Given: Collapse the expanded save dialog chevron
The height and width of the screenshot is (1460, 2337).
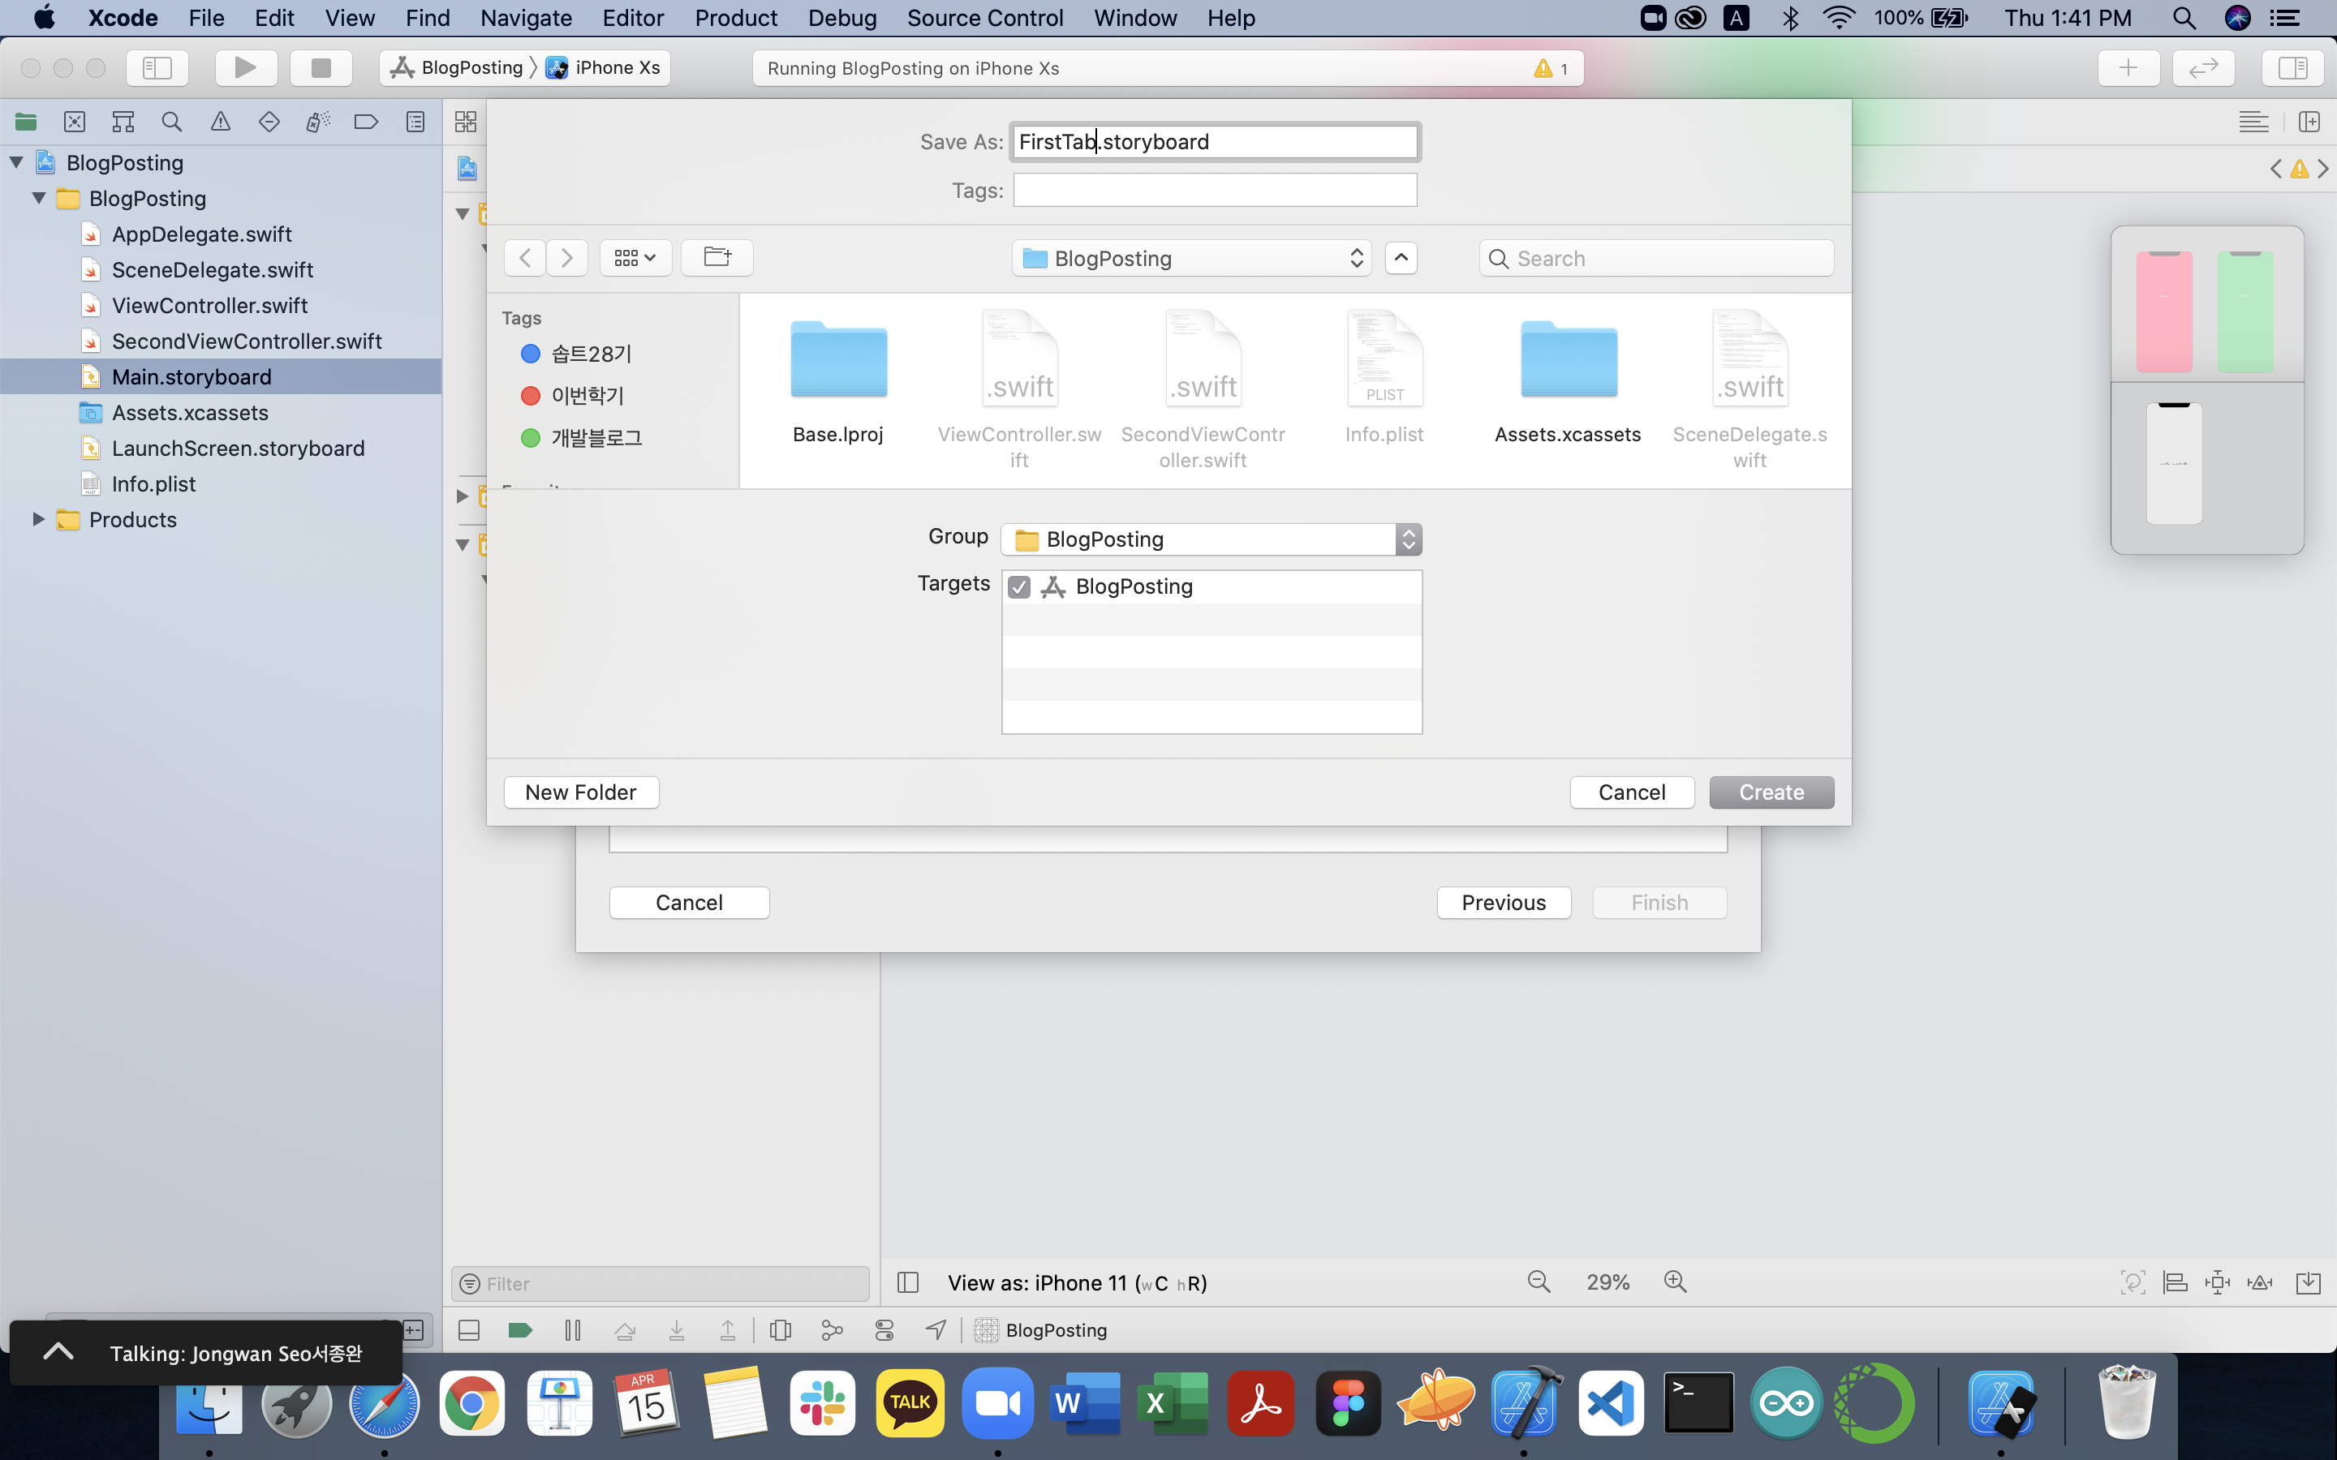Looking at the screenshot, I should pos(1401,258).
